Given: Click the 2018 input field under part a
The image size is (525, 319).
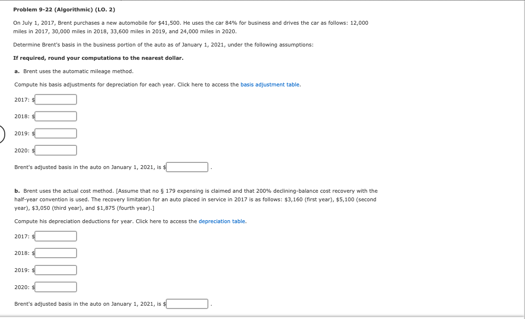Looking at the screenshot, I should tap(55, 116).
